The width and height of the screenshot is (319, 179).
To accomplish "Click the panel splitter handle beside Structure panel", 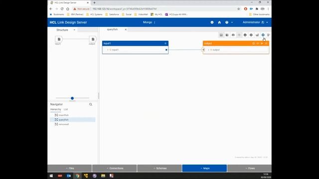I will pyautogui.click(x=99, y=95).
